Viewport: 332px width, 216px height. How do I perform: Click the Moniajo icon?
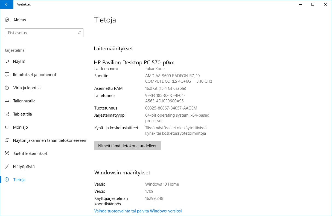coord(7,127)
